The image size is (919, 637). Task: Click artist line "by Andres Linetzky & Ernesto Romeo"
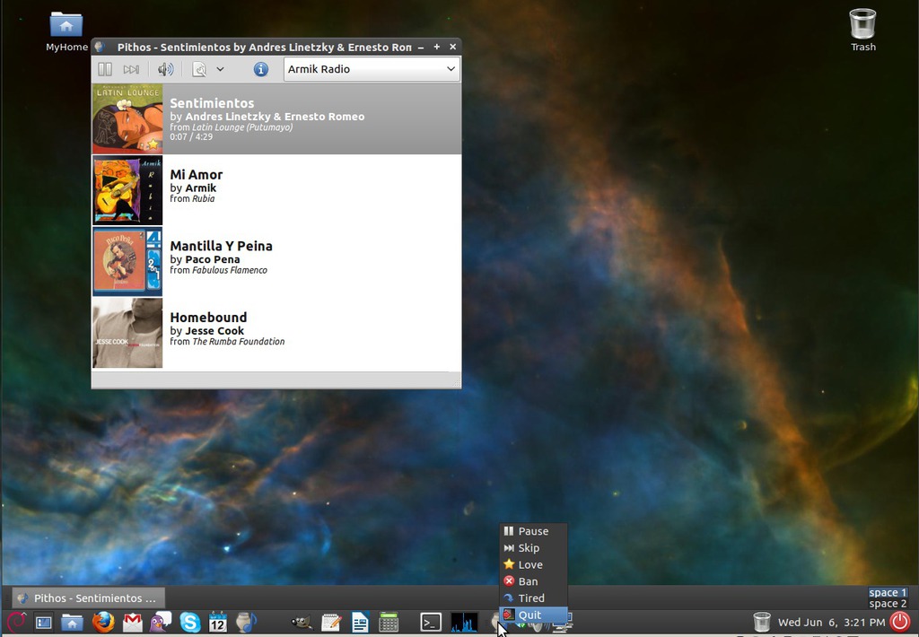[267, 117]
